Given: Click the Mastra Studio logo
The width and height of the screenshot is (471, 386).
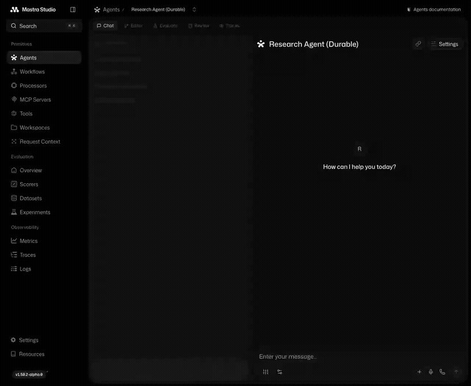Looking at the screenshot, I should [33, 10].
